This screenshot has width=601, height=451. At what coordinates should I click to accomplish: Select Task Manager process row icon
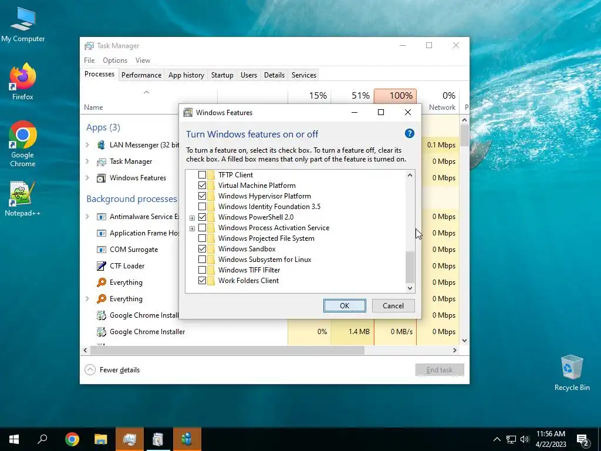(101, 161)
